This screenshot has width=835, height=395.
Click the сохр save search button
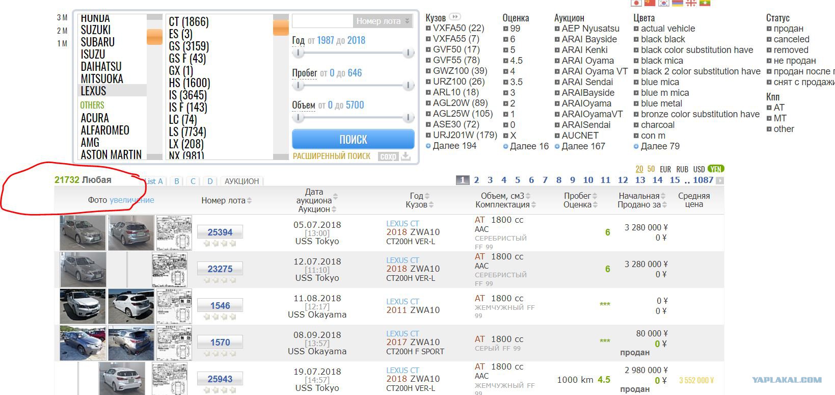coord(388,156)
